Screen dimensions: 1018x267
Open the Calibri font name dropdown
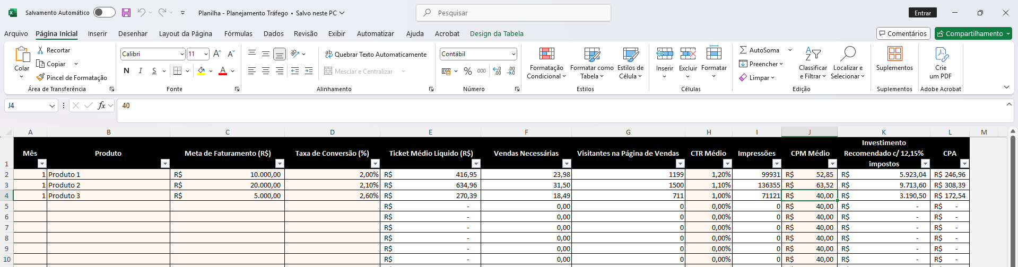[x=182, y=54]
